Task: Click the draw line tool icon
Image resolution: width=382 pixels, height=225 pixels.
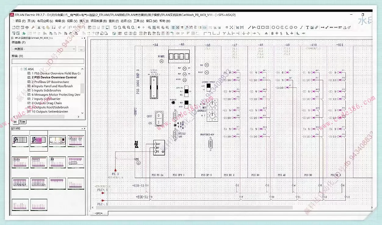Action: 250,27
